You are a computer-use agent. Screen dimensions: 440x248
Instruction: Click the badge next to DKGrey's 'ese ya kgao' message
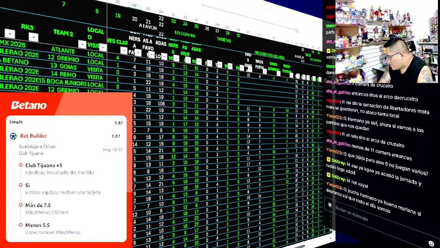point(328,160)
